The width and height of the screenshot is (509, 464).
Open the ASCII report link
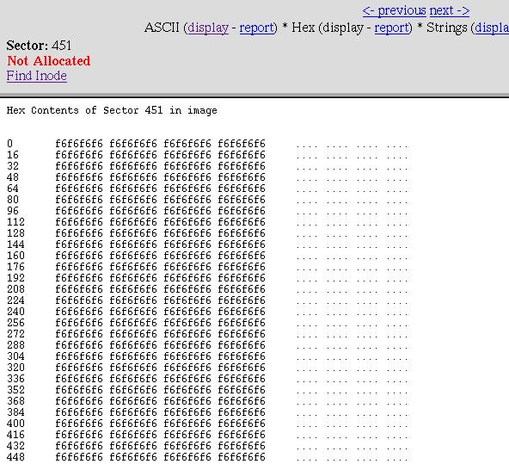point(257,28)
